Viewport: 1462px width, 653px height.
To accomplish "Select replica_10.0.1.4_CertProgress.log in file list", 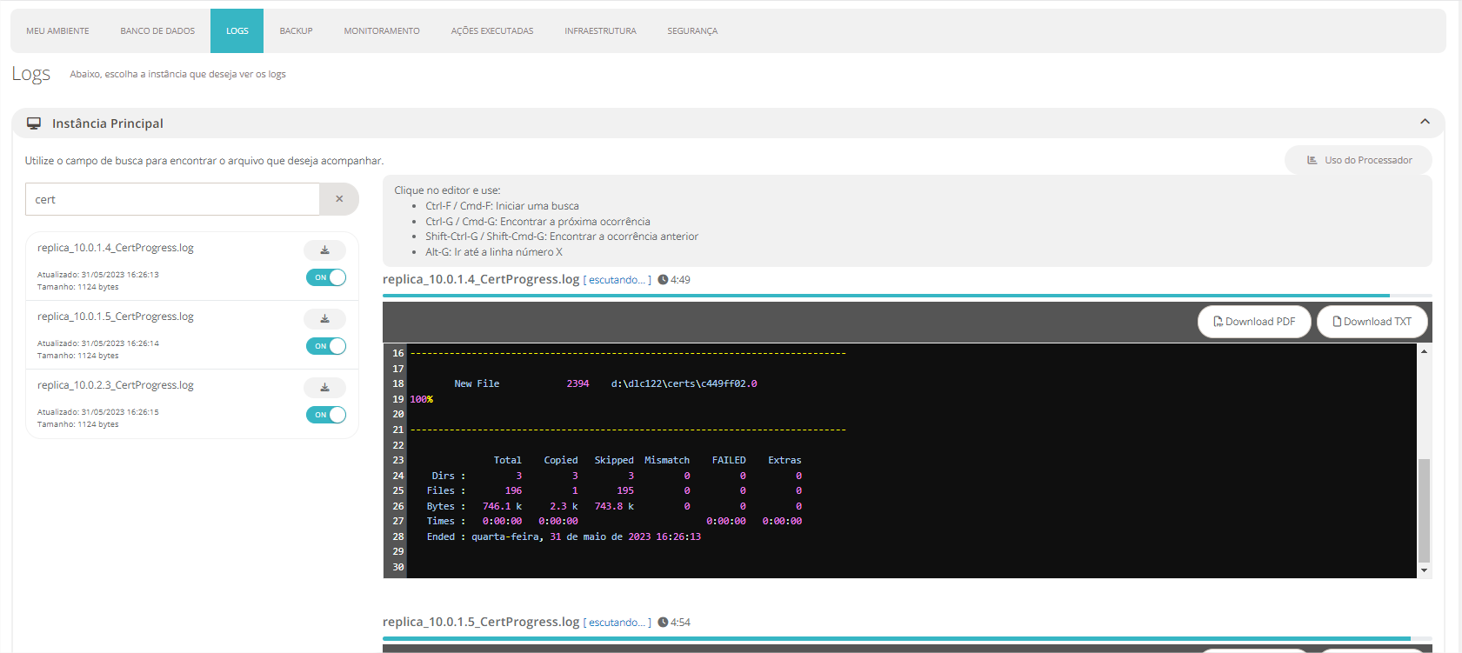I will click(116, 248).
